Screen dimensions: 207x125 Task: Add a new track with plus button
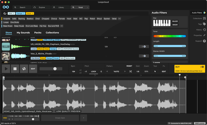click(83, 118)
